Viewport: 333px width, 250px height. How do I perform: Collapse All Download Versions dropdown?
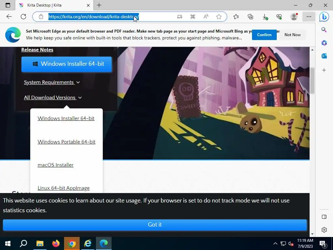coord(53,98)
